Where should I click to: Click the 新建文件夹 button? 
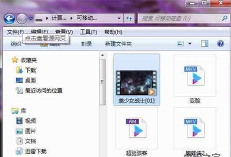[x=118, y=44]
